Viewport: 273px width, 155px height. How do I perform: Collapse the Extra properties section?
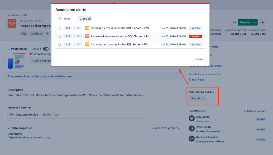tap(8, 128)
